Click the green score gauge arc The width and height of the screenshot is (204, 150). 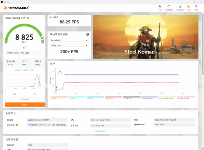(x=24, y=26)
